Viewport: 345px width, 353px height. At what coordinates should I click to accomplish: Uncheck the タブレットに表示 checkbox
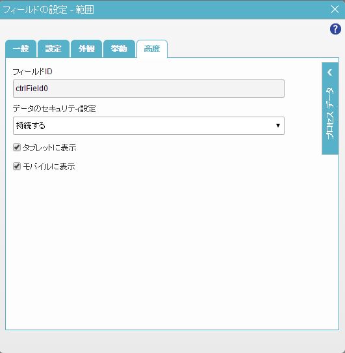(17, 147)
